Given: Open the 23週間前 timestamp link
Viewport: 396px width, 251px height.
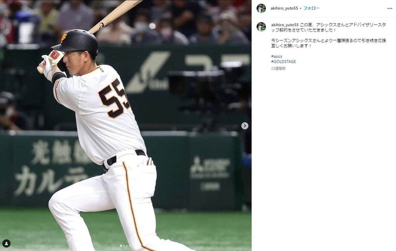Looking at the screenshot, I should coord(278,69).
